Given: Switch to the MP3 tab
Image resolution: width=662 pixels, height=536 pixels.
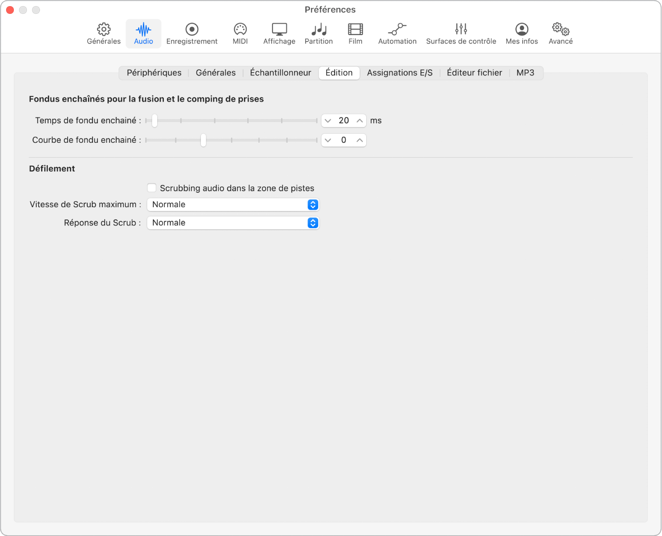Looking at the screenshot, I should 526,73.
